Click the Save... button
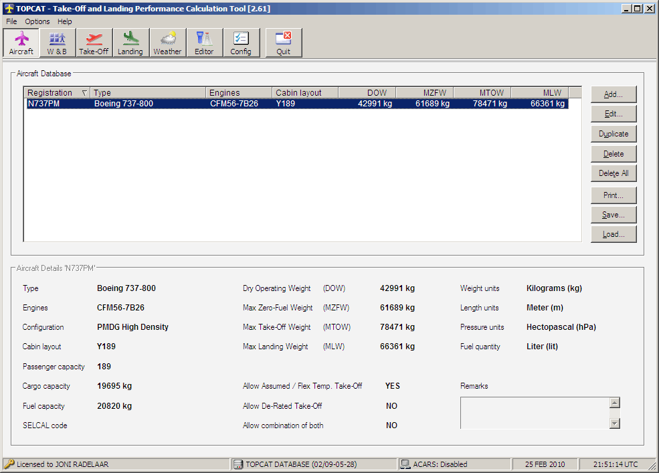The height and width of the screenshot is (473, 659). (614, 215)
